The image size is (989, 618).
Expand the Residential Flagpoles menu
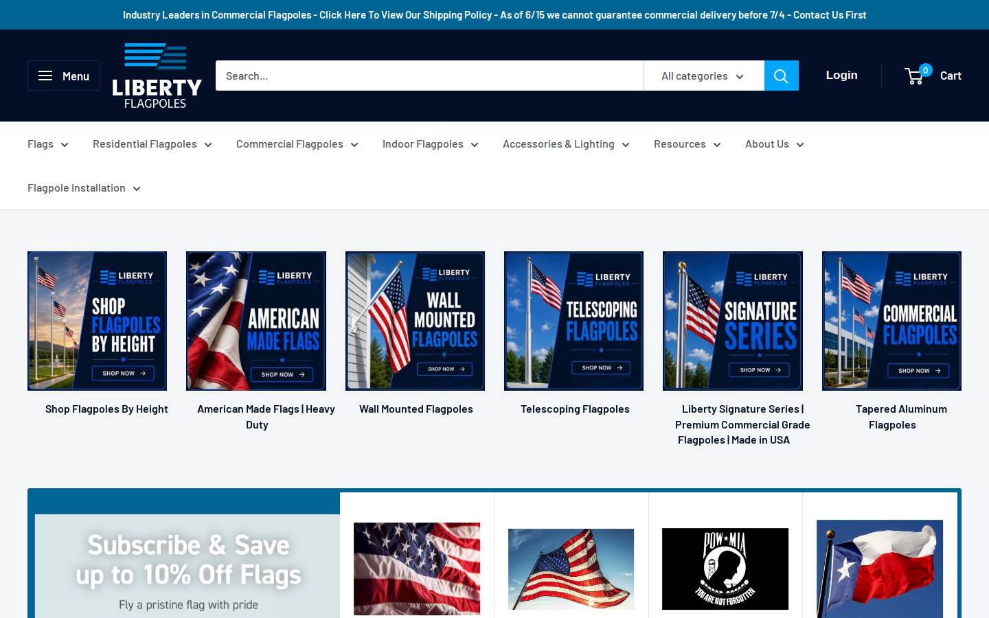pos(152,144)
